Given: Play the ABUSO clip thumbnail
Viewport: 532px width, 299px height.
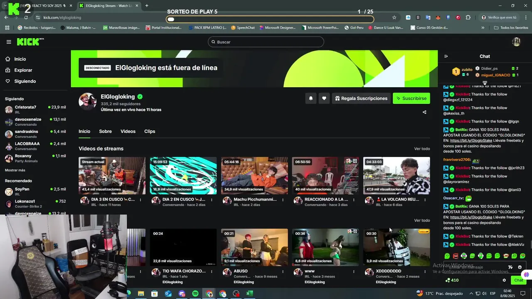Looking at the screenshot, I should pos(254,248).
